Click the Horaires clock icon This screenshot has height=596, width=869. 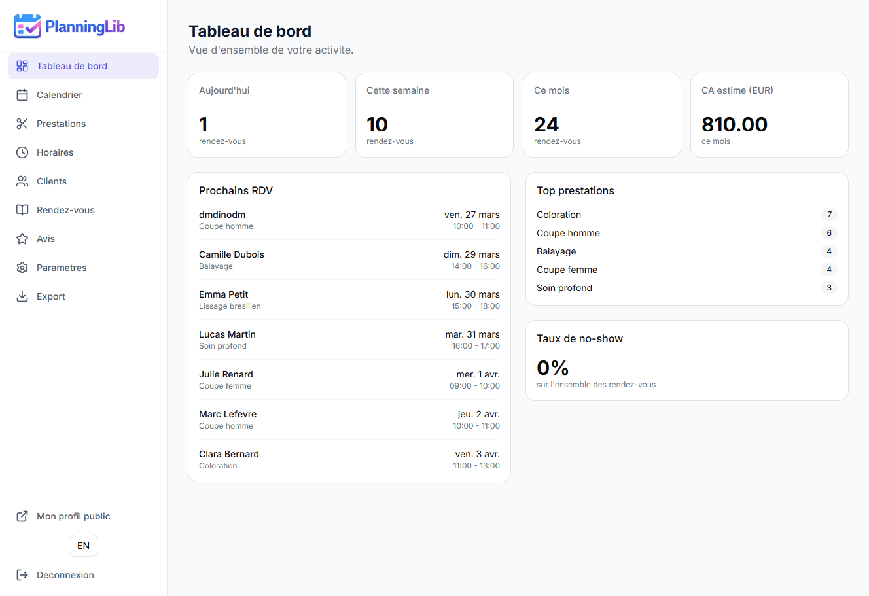click(22, 152)
